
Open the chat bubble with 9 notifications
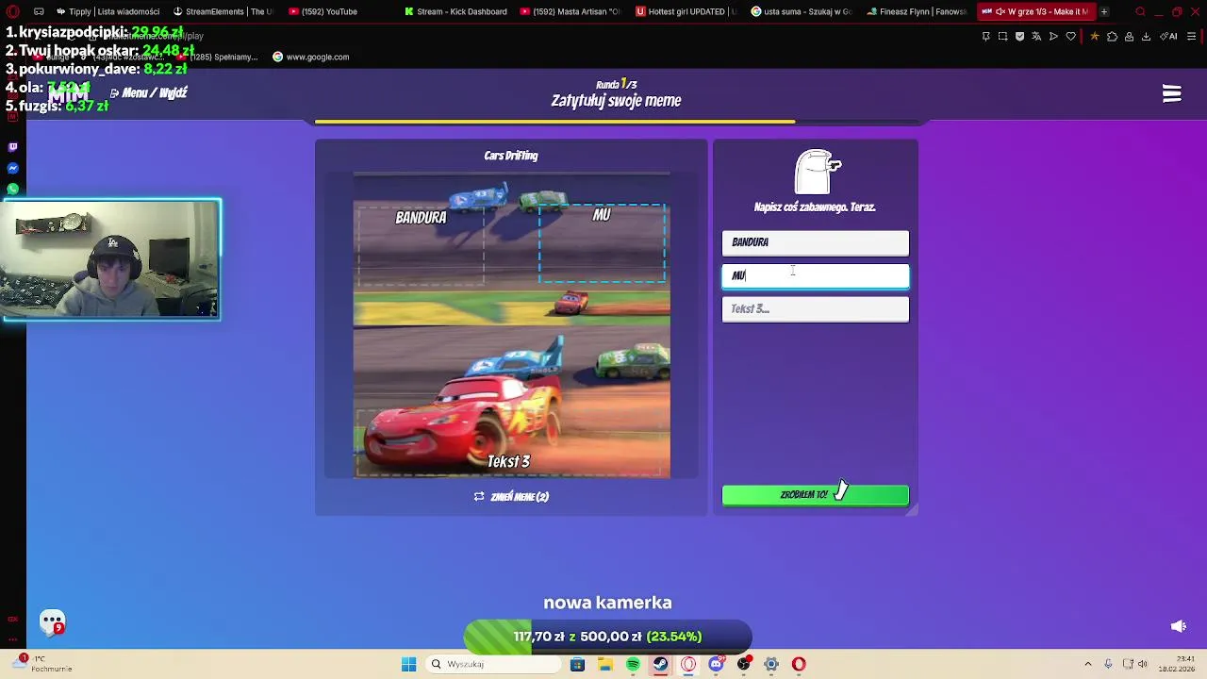(x=53, y=622)
